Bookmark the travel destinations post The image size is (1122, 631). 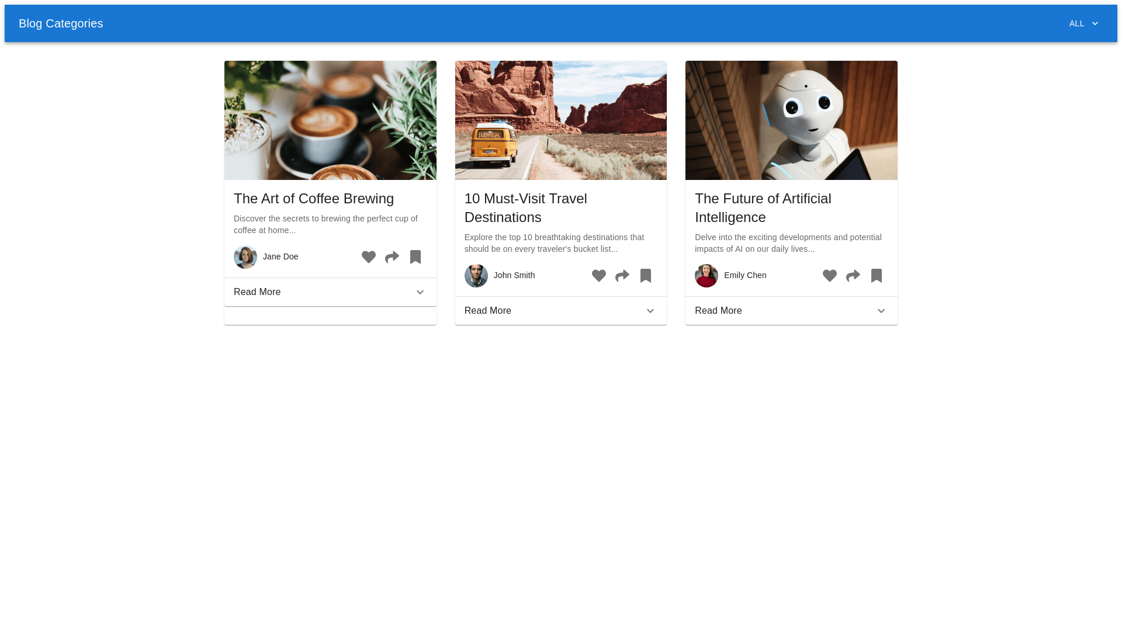point(646,276)
